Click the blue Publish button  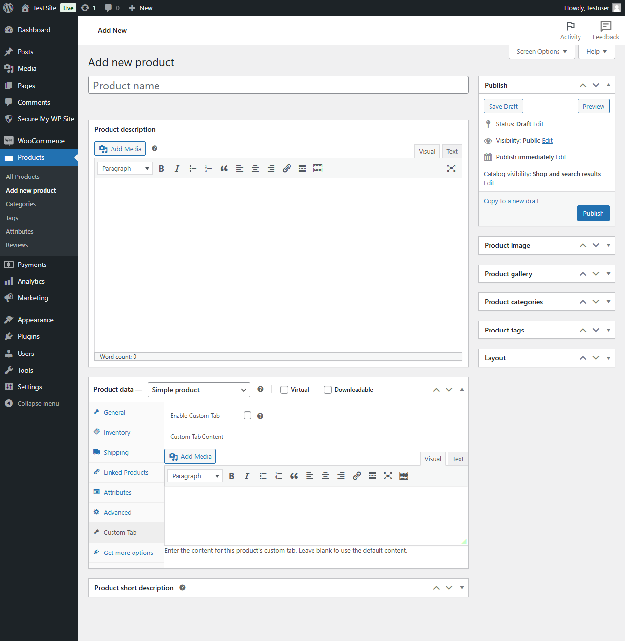pos(593,213)
